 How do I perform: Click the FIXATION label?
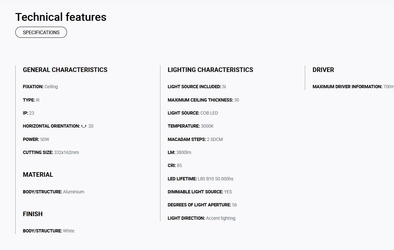click(x=33, y=87)
